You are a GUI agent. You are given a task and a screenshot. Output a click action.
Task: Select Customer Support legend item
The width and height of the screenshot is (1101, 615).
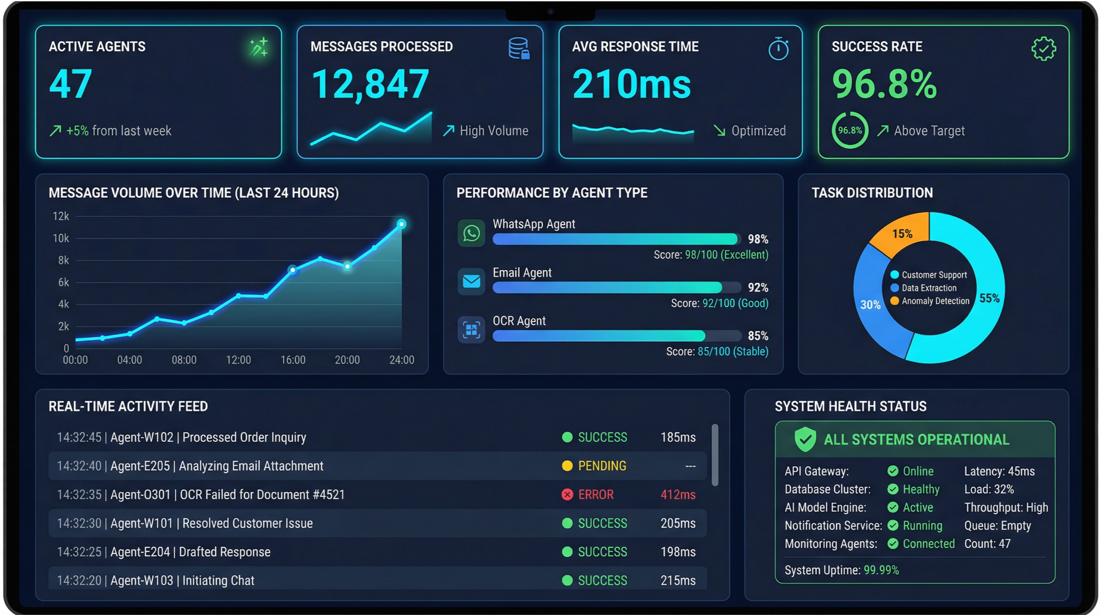pyautogui.click(x=929, y=275)
